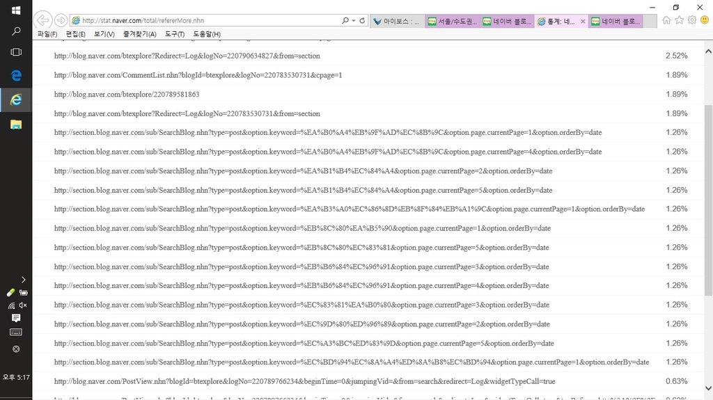713x400 pixels.
Task: Check the battery status tray icon
Action: (x=23, y=293)
